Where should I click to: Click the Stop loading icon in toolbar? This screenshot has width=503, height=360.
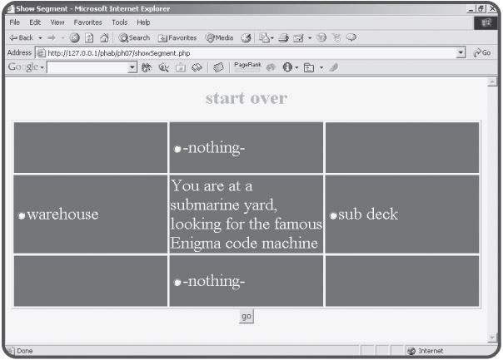75,37
